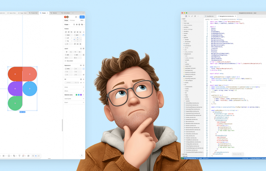
Task: Click the green selection color swatch
Action: point(76,95)
